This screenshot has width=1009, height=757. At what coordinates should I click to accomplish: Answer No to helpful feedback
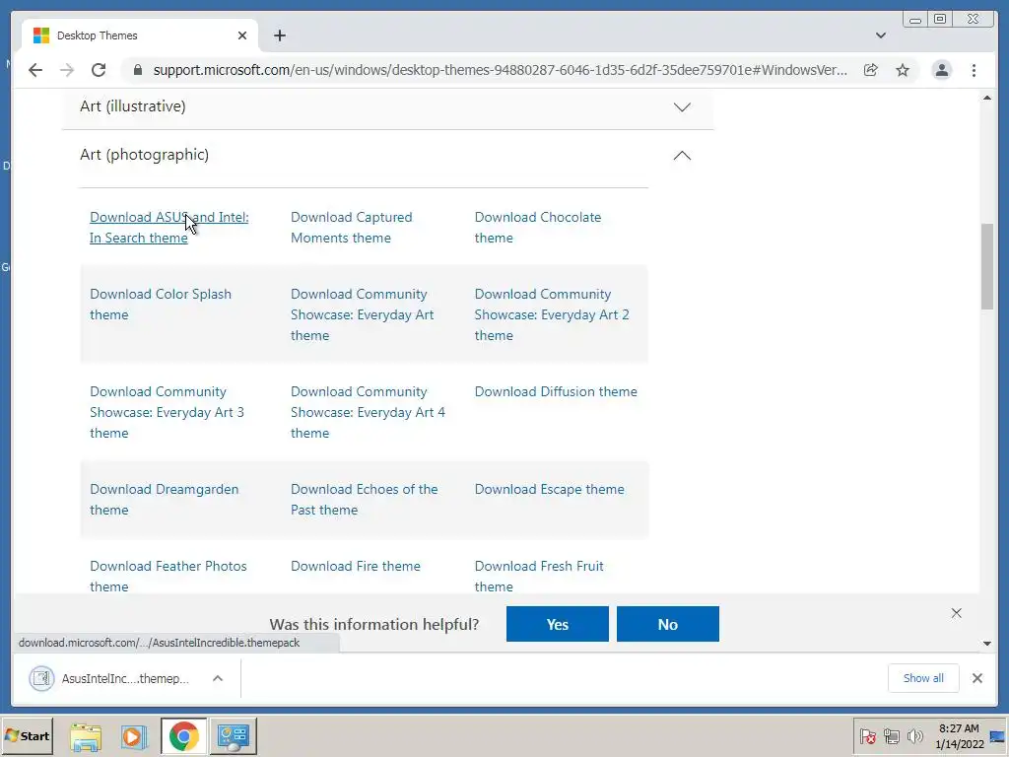[667, 624]
